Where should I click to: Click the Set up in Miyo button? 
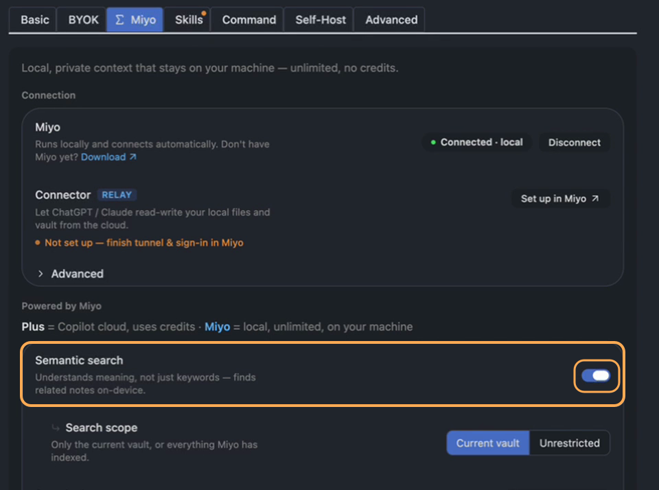point(560,198)
